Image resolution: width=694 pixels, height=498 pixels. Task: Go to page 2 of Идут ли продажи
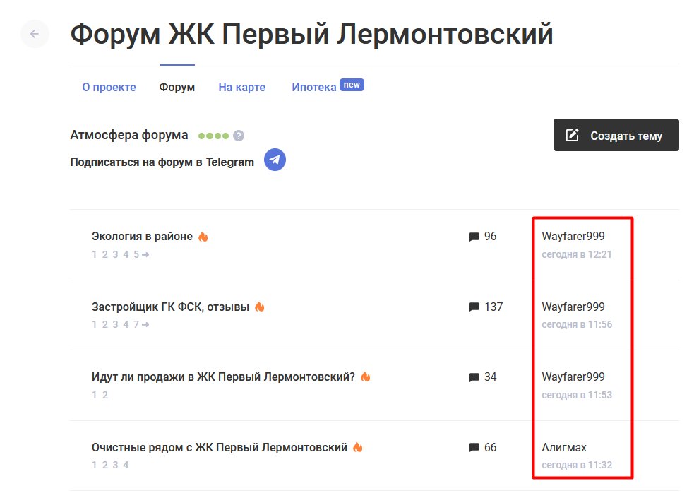coord(105,395)
